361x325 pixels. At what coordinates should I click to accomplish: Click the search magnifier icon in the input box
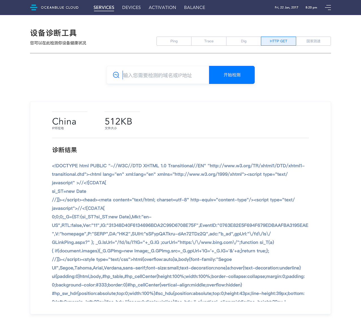(116, 75)
